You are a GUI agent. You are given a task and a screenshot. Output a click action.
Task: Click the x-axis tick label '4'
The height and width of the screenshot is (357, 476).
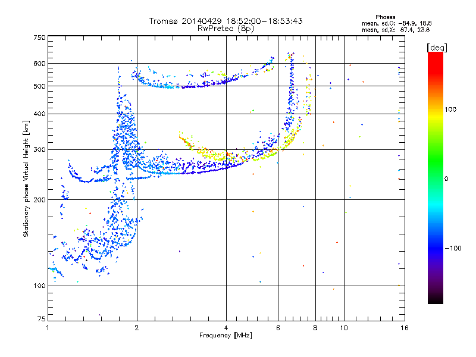click(226, 328)
